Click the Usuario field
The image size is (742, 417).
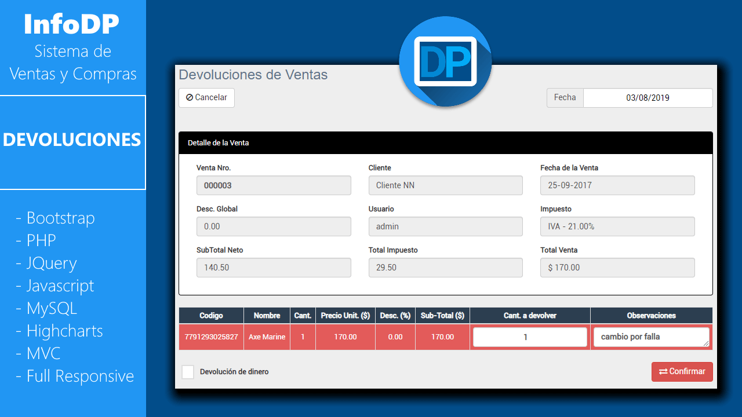(x=445, y=226)
